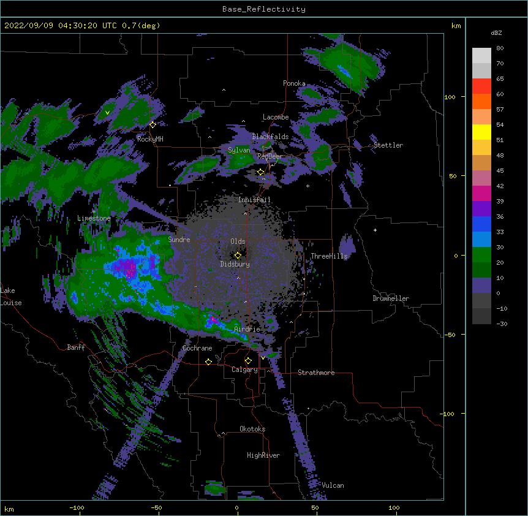Click the yellow station marker at Olds-Didsbury
The width and height of the screenshot is (528, 516).
click(x=238, y=256)
